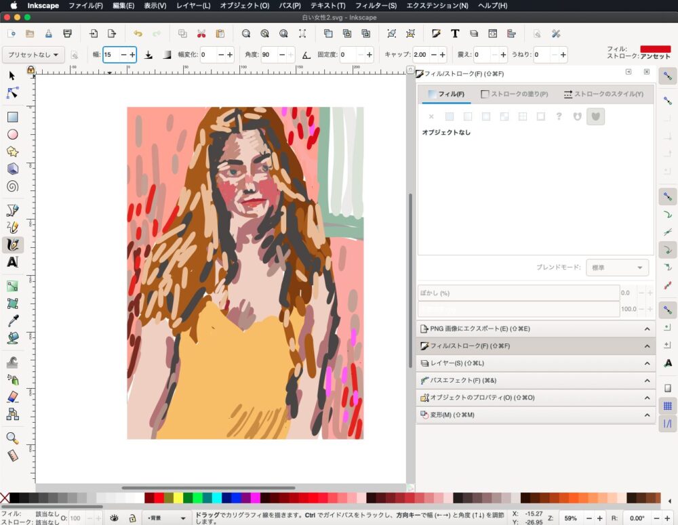Select the Eraser tool
The height and width of the screenshot is (525, 678).
coord(12,396)
